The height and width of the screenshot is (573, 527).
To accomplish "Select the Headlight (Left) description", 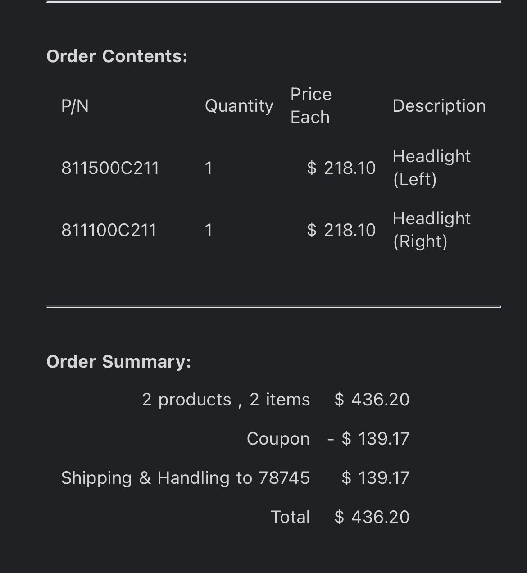I will click(432, 168).
